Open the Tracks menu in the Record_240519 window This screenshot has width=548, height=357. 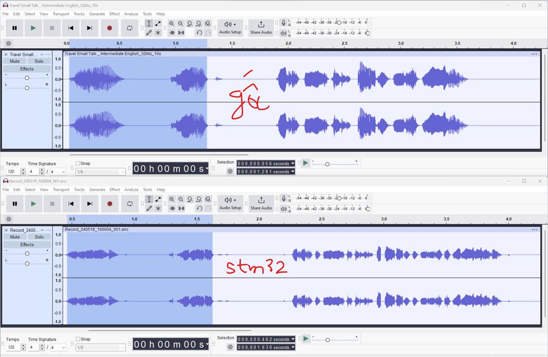point(80,190)
